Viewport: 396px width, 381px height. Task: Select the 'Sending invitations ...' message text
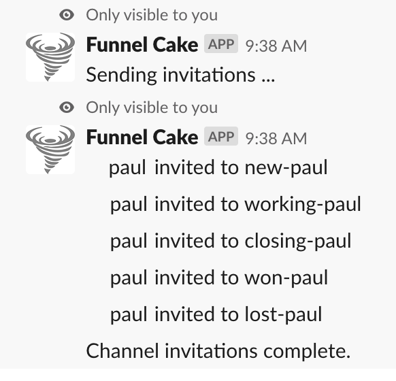(180, 75)
